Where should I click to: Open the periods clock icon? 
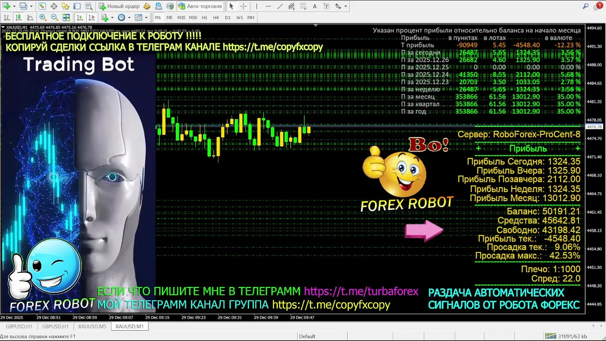pos(121,18)
